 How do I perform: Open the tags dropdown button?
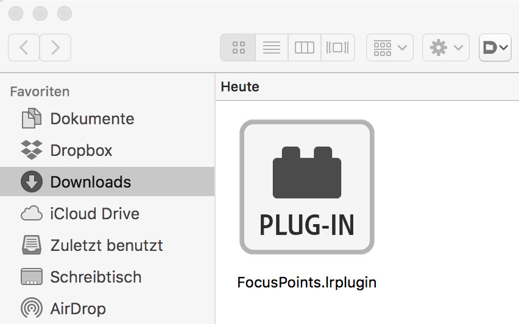pyautogui.click(x=495, y=48)
